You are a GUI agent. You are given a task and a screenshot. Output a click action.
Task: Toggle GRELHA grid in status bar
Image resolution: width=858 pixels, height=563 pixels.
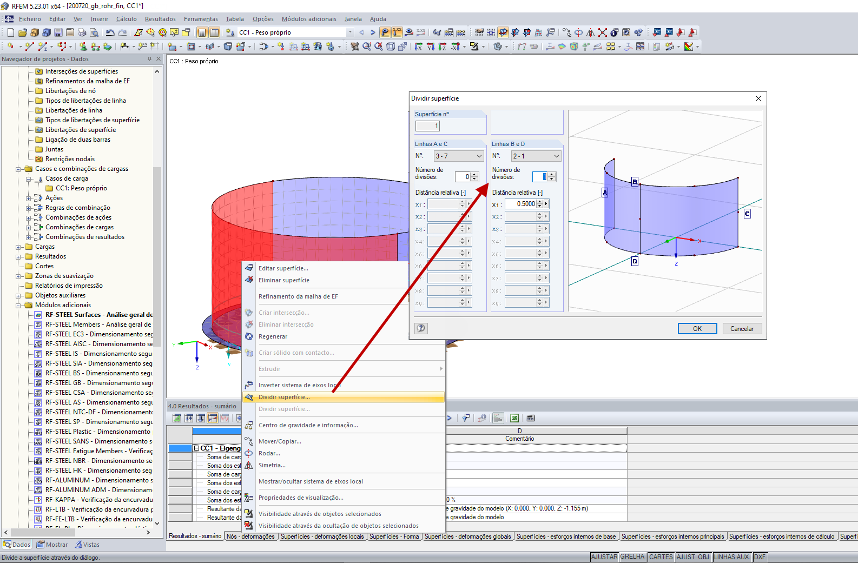632,557
